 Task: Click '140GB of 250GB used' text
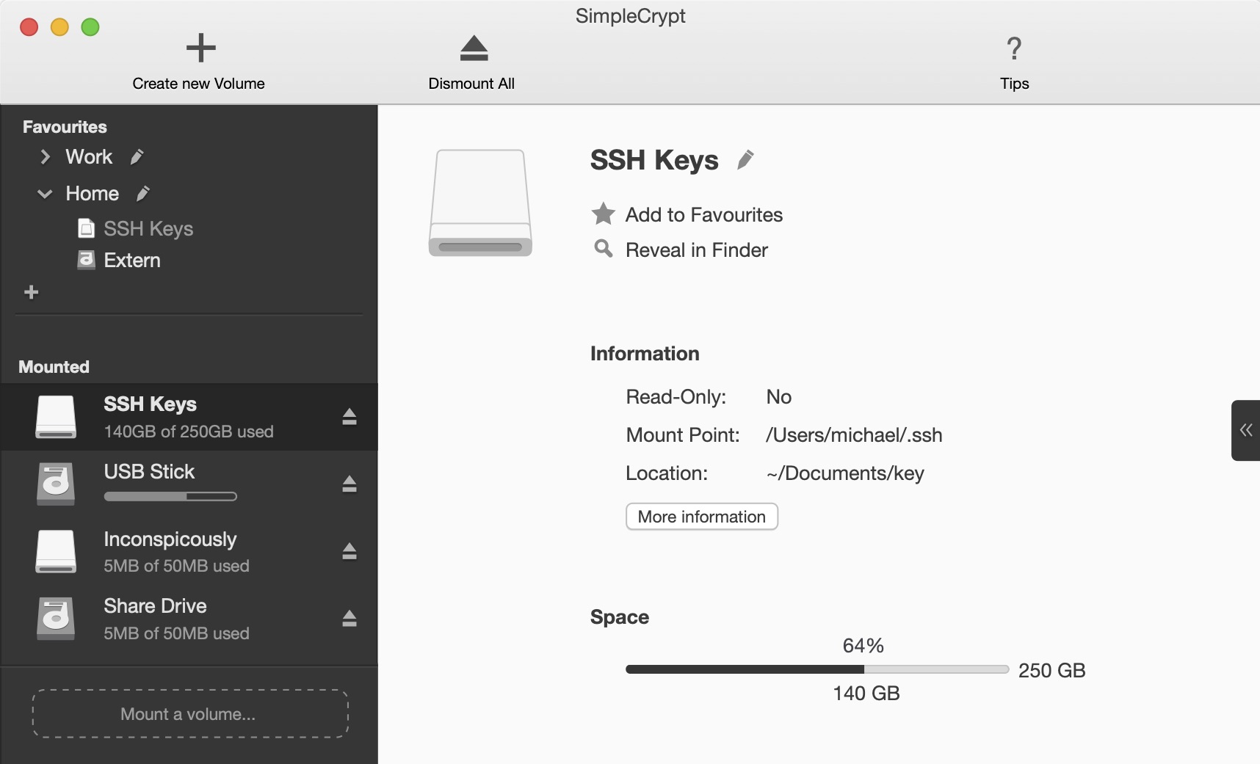pyautogui.click(x=189, y=432)
